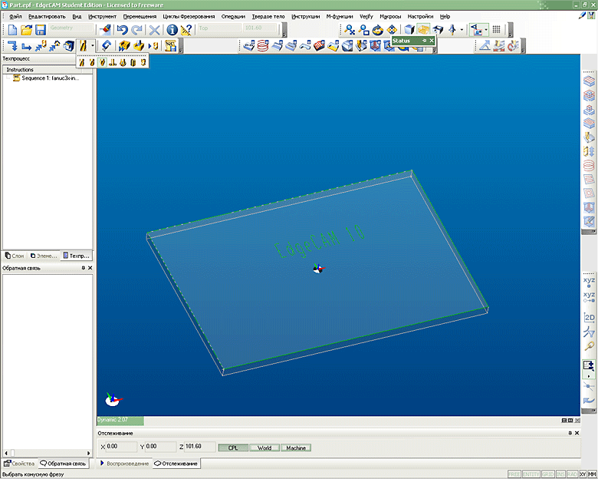The width and height of the screenshot is (598, 479).
Task: Toggle the FREE status indicator
Action: (x=514, y=474)
